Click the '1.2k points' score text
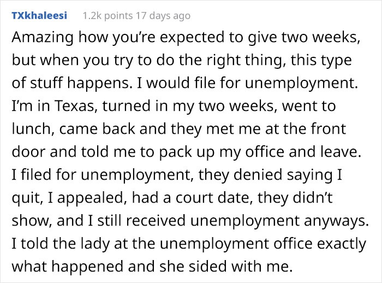The height and width of the screenshot is (283, 382). pyautogui.click(x=105, y=15)
